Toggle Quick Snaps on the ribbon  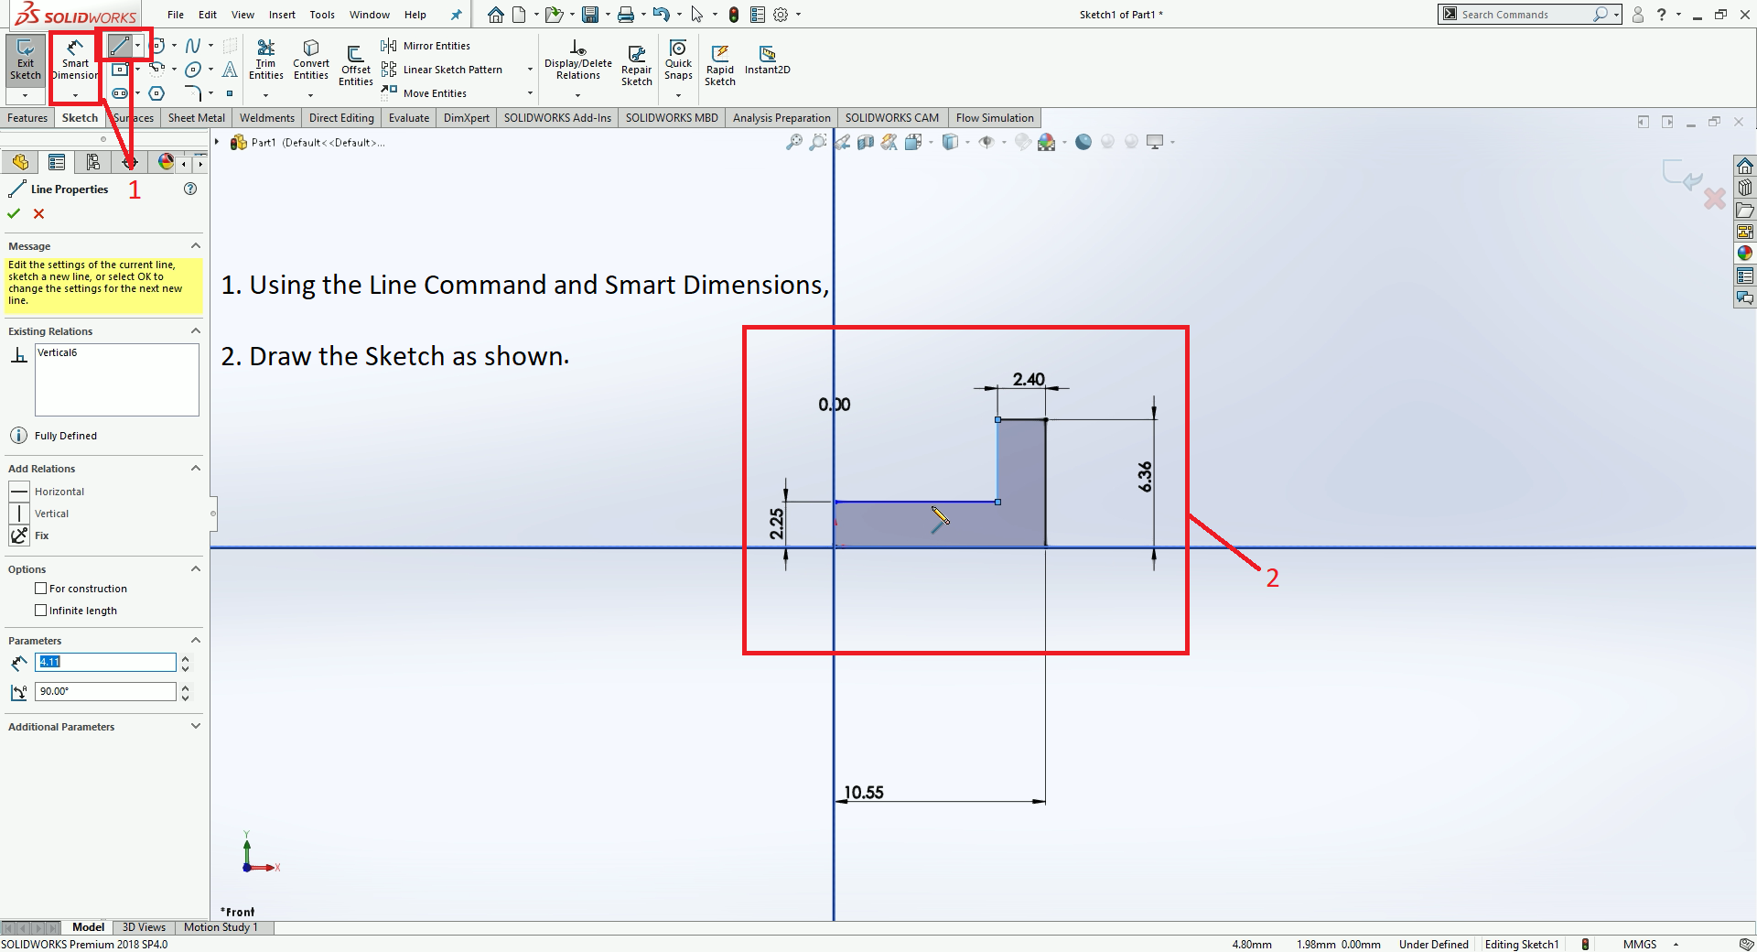(678, 59)
